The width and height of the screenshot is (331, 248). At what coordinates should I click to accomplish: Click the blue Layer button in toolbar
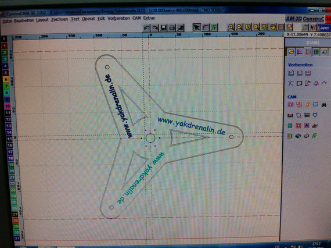(x=323, y=28)
